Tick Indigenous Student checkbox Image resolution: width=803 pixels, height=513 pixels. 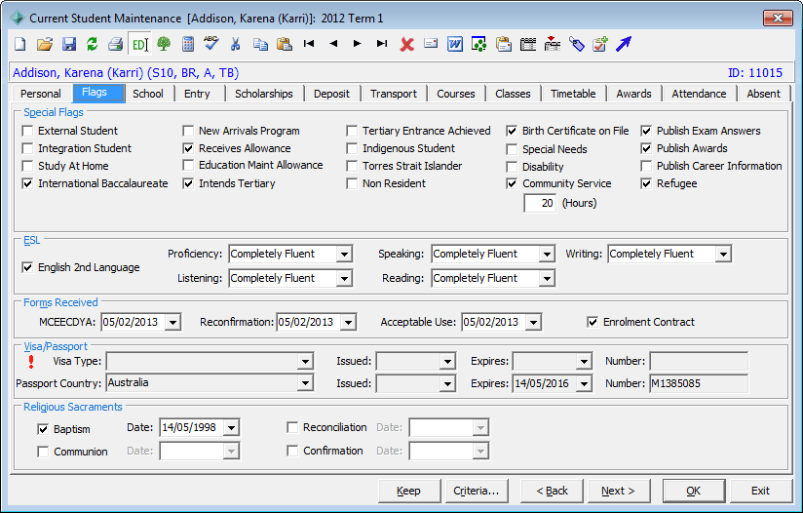[352, 148]
